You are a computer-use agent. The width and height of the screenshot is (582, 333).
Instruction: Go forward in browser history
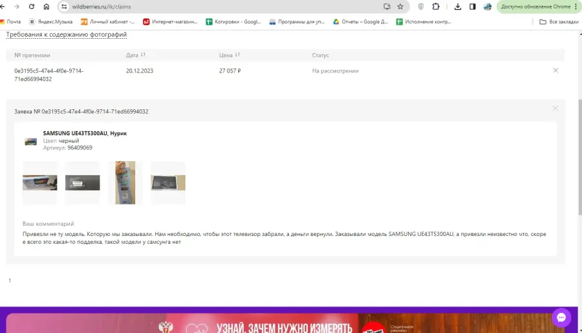point(17,6)
